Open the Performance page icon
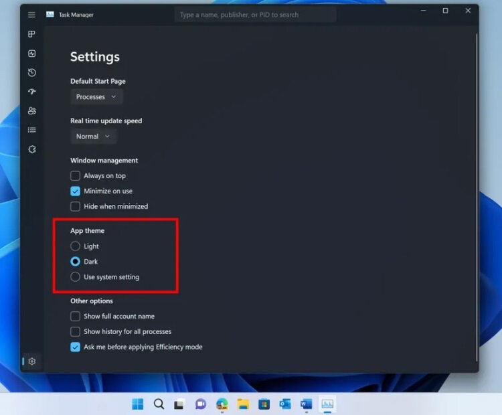The width and height of the screenshot is (502, 415). coord(31,54)
